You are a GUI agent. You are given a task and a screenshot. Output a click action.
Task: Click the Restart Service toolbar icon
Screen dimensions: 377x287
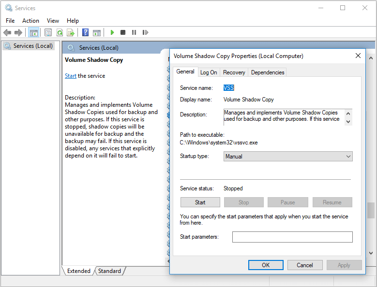145,32
